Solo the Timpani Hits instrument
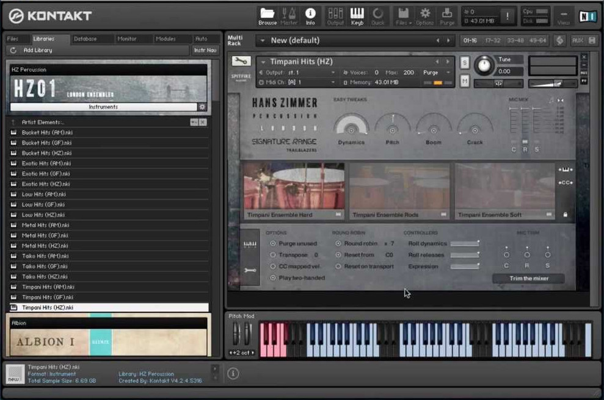 (465, 63)
